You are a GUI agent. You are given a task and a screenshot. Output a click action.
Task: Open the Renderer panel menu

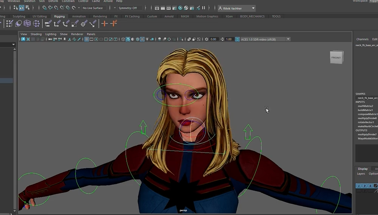click(x=77, y=34)
